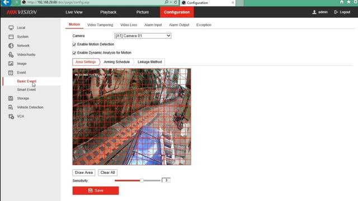The height and width of the screenshot is (201, 358).
Task: Click the browser refresh icon
Action: pyautogui.click(x=176, y=2)
